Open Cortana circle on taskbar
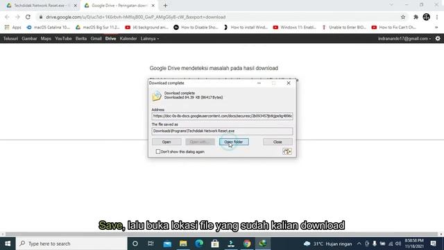Screen dimensions: 444x250 point(135,244)
